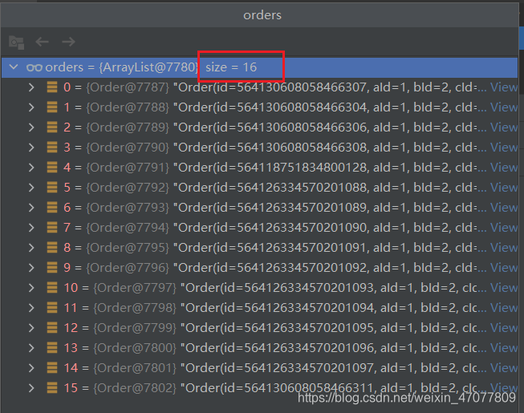Select row with id=564130608058466307
524x413 pixels.
tap(260, 87)
